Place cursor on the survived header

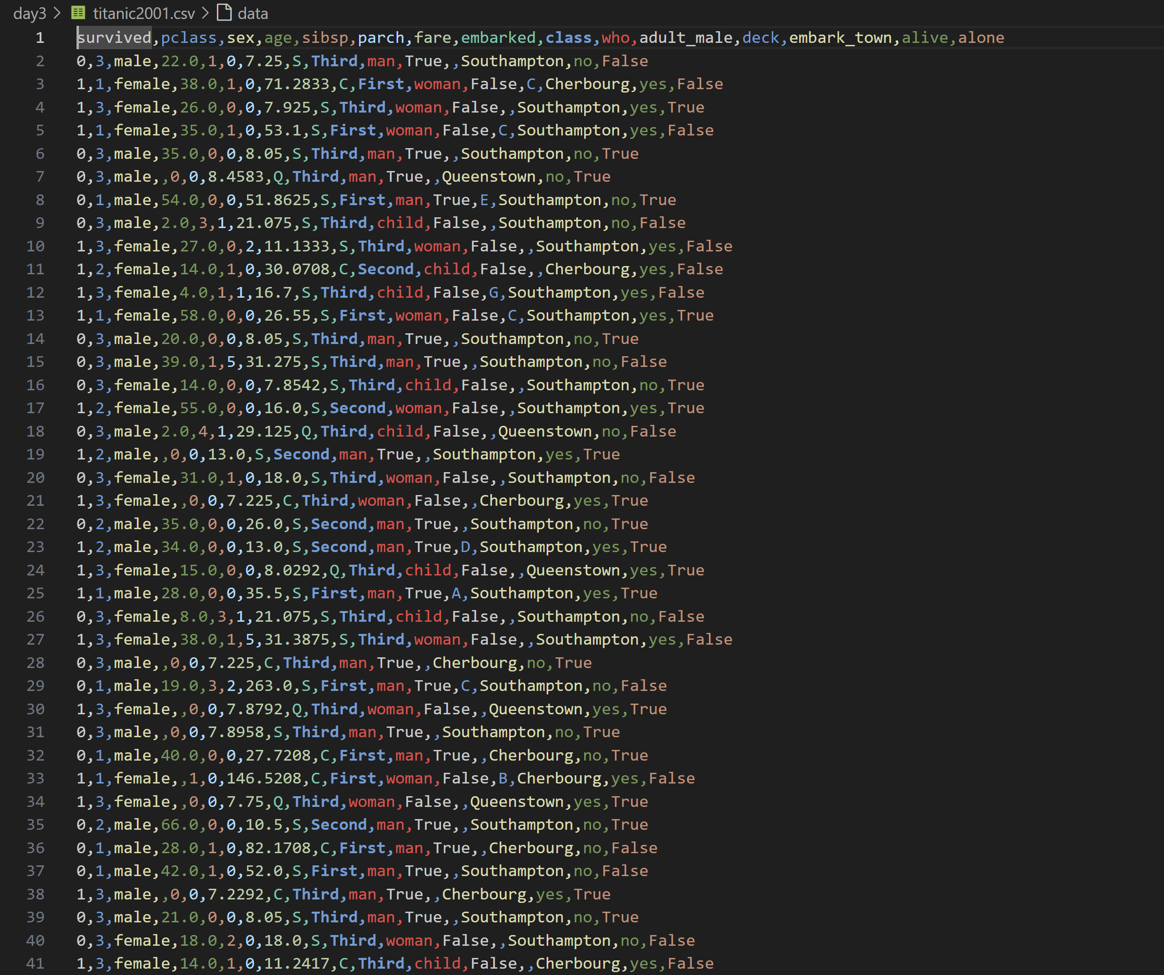114,38
